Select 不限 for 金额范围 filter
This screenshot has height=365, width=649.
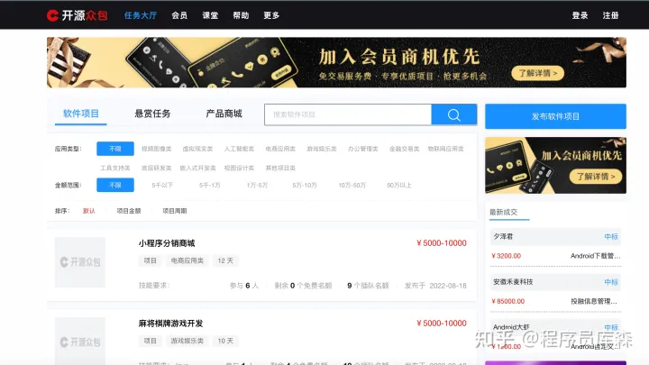[x=115, y=185]
